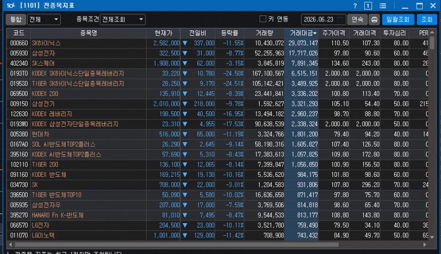Select the TIGER 200 stock name
The width and height of the screenshot is (441, 254).
(45, 165)
